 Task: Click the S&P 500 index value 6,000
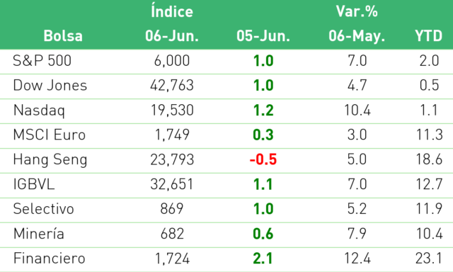[x=172, y=61]
